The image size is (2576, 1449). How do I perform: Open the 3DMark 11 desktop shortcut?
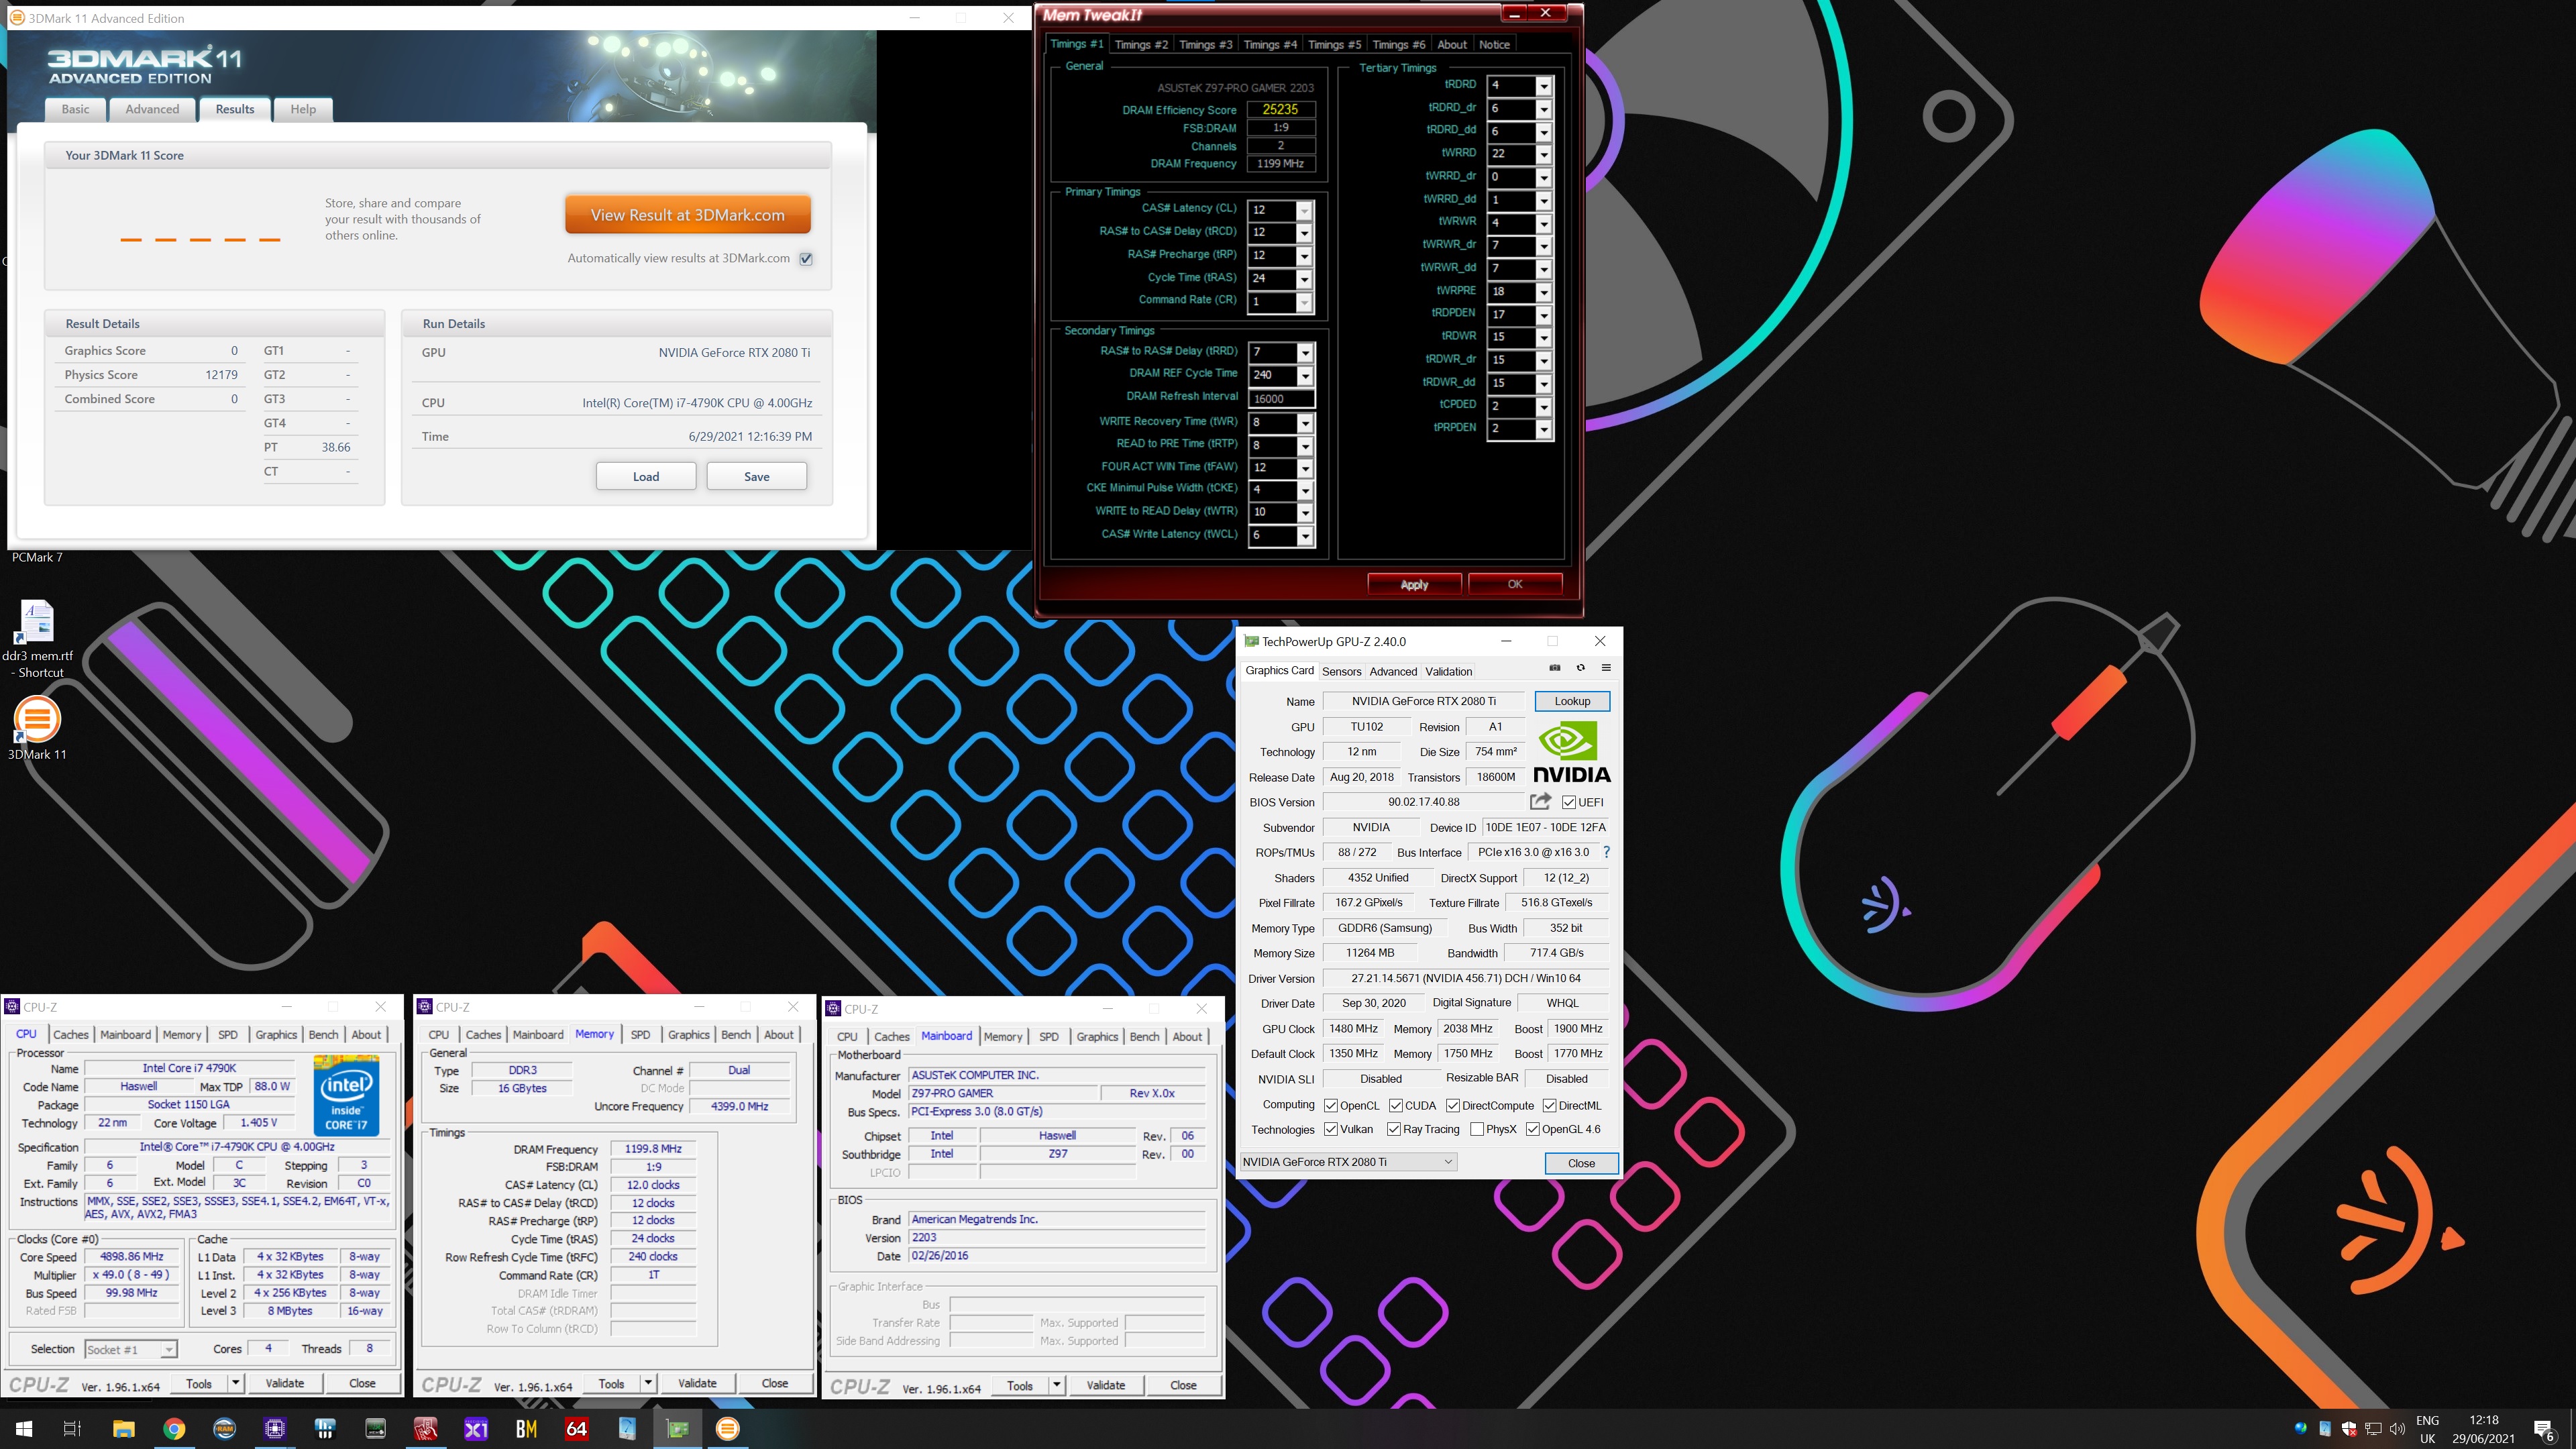tap(37, 728)
